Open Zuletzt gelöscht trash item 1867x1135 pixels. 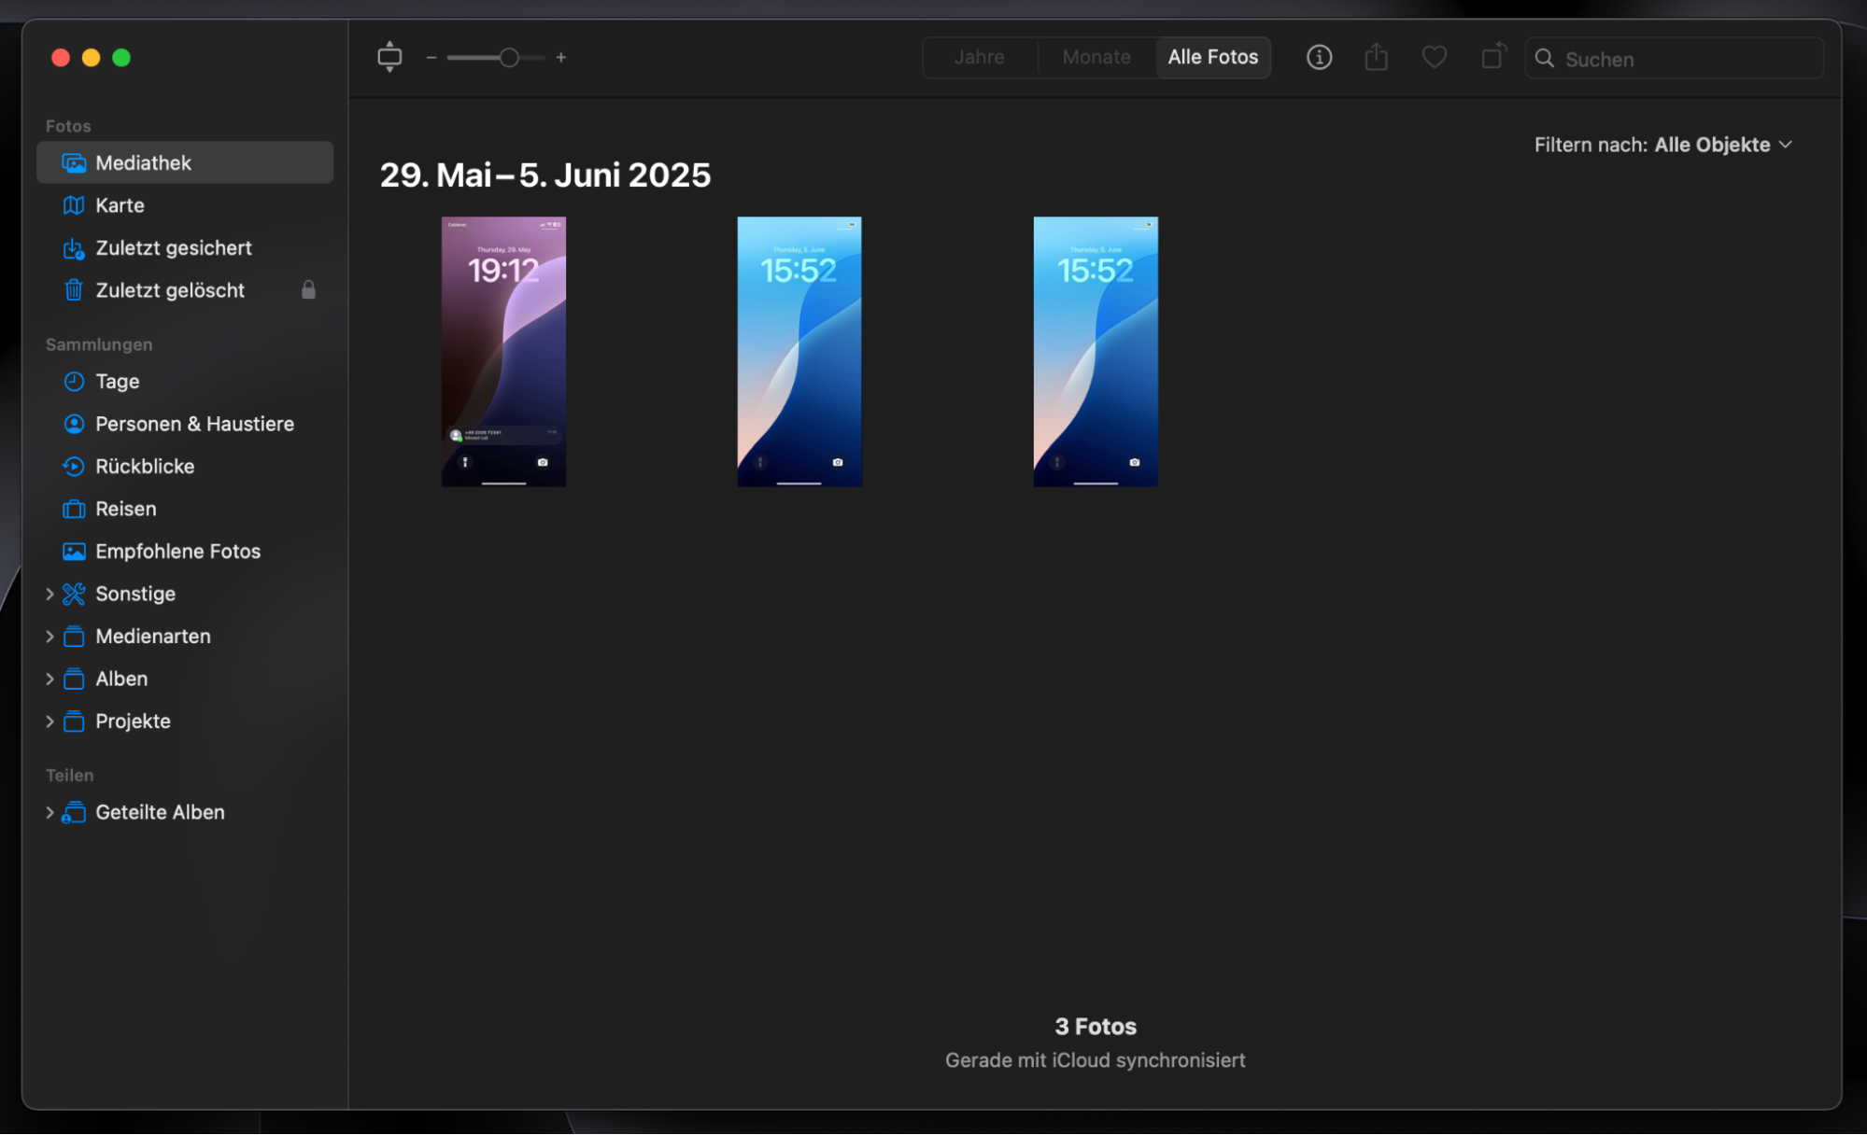[x=169, y=290]
